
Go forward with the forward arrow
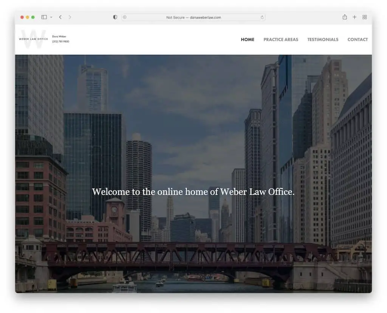coord(70,17)
